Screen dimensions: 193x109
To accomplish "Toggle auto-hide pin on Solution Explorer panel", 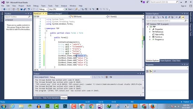I will (185, 14).
